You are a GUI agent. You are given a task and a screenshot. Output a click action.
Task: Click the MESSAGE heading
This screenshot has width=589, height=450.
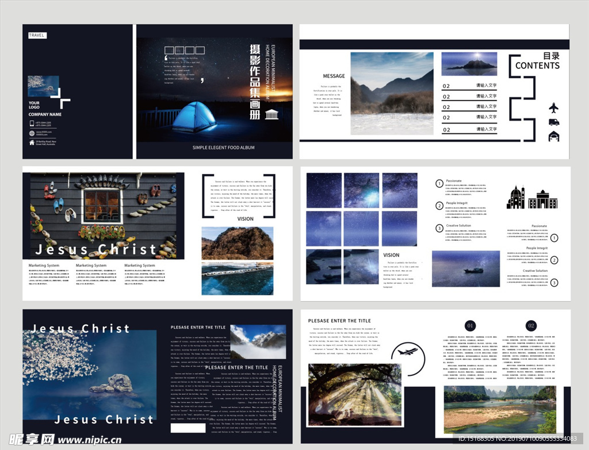tap(334, 76)
